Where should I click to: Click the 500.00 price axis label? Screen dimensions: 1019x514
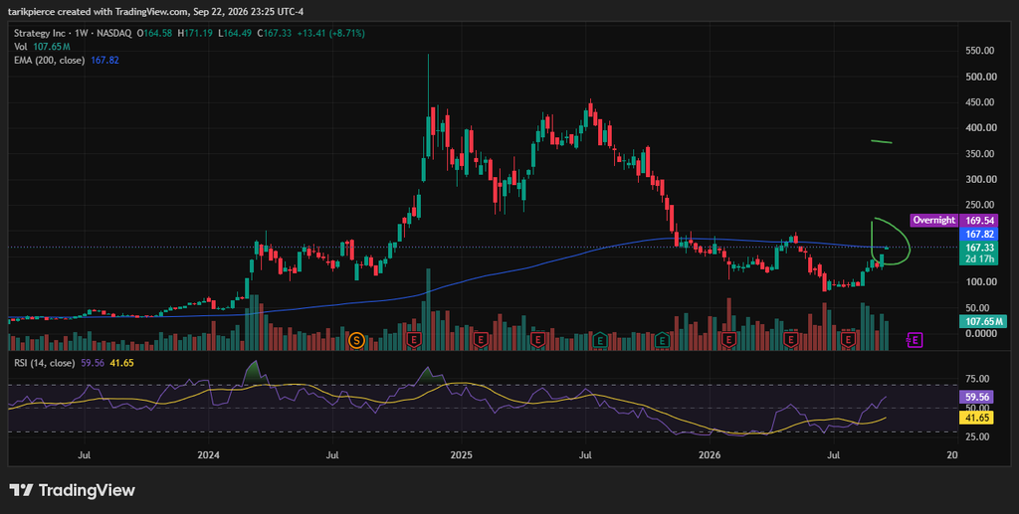point(980,77)
